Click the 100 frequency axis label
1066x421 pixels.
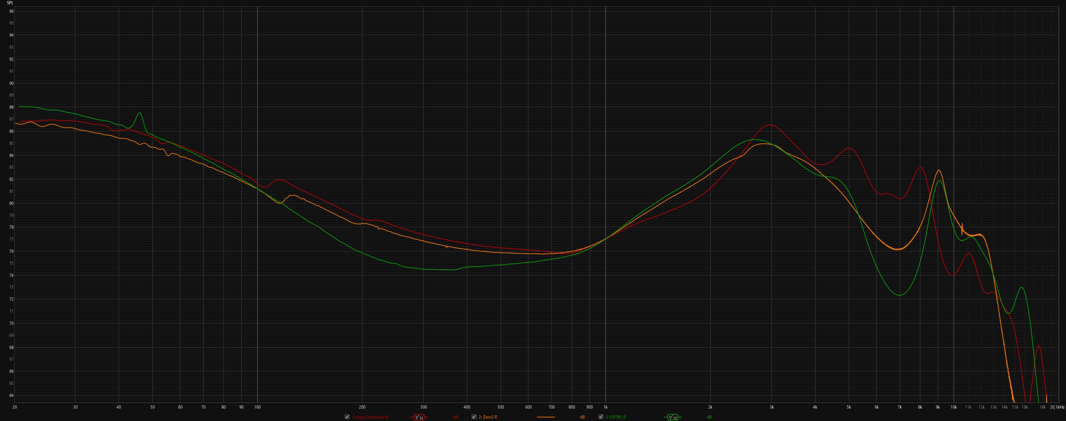click(257, 408)
